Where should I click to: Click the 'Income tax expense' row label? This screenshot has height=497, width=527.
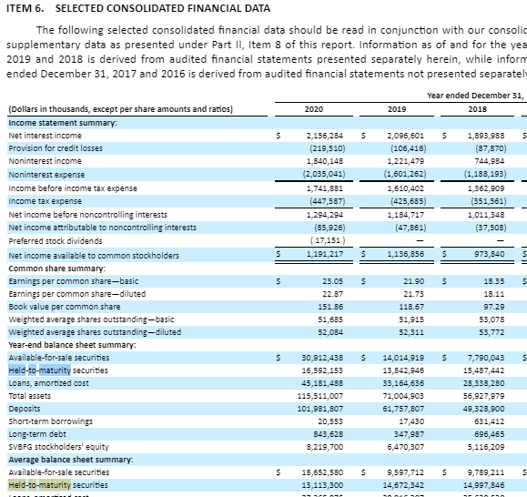coord(45,201)
